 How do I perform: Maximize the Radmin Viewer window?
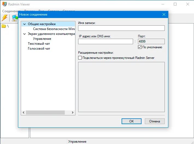tap(175, 4)
